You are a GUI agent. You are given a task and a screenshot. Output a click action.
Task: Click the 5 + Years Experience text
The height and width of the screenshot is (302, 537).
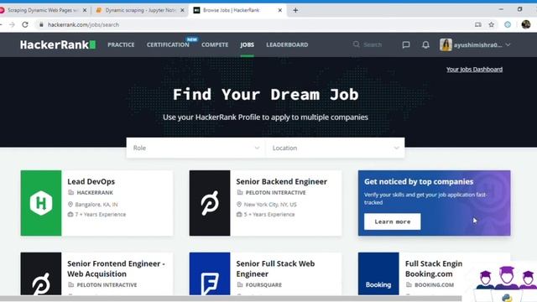[269, 215]
